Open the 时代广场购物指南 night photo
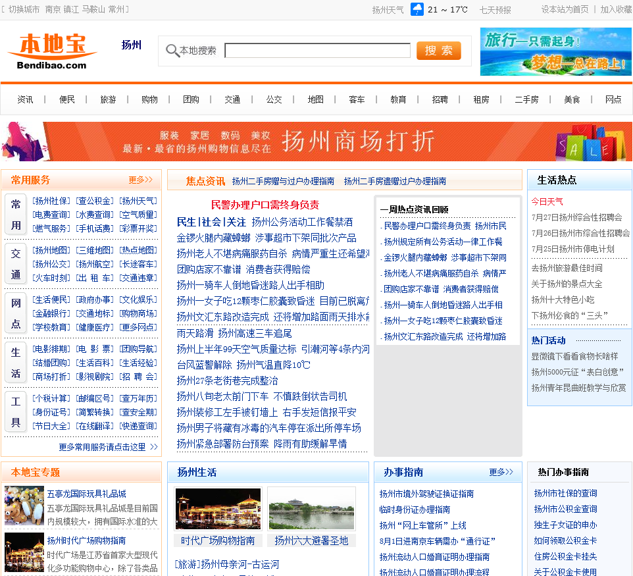The width and height of the screenshot is (633, 576). click(x=218, y=509)
